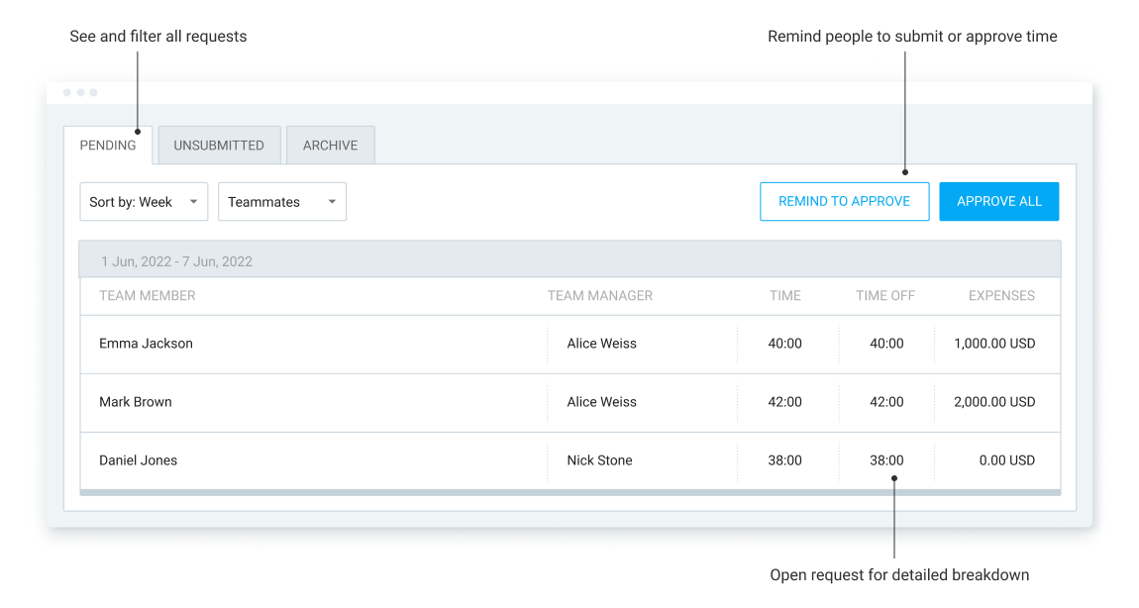Image resolution: width=1139 pixels, height=608 pixels.
Task: Click the horizontal scrollbar below the table
Action: click(x=569, y=492)
